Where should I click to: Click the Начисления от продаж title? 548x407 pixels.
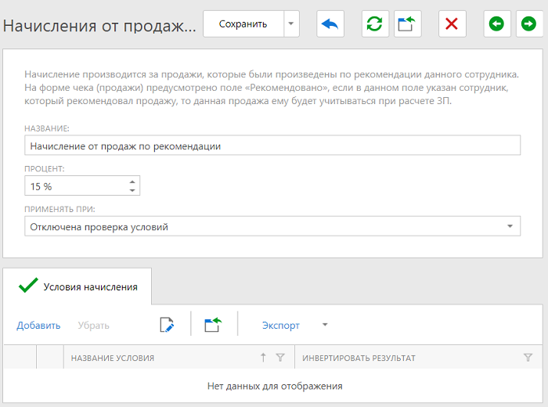point(99,25)
